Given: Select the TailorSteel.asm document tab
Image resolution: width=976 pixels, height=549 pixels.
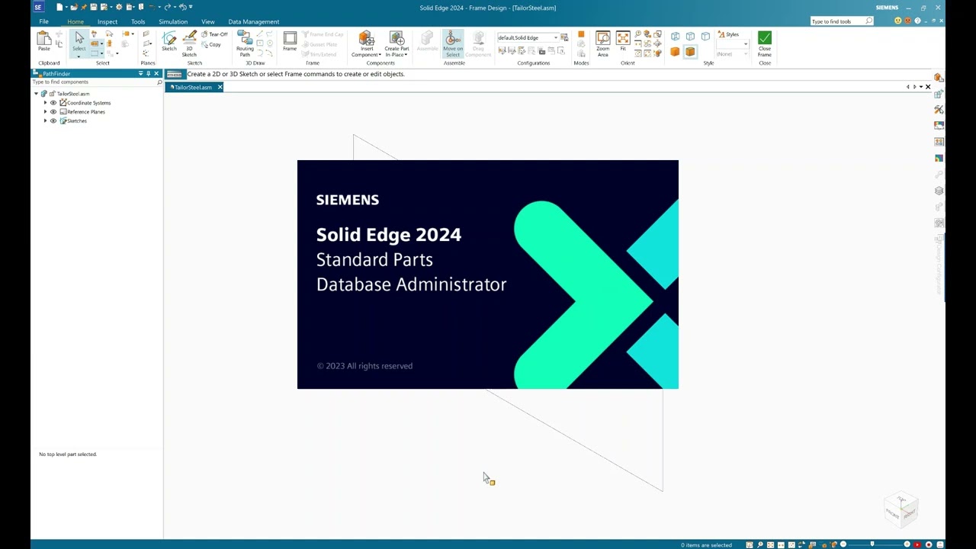Looking at the screenshot, I should click(x=192, y=87).
